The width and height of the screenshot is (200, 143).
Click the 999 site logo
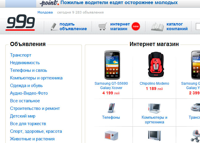tap(20, 23)
